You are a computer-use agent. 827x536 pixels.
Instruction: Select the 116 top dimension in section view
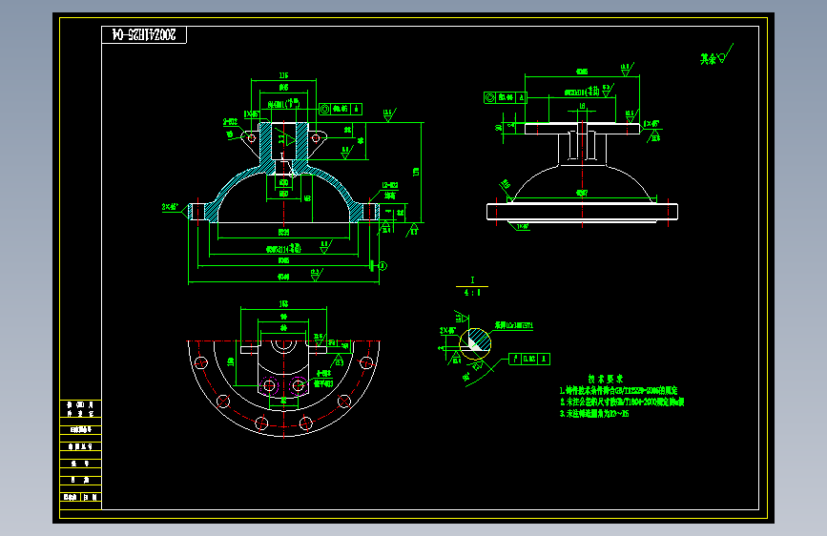(x=283, y=75)
